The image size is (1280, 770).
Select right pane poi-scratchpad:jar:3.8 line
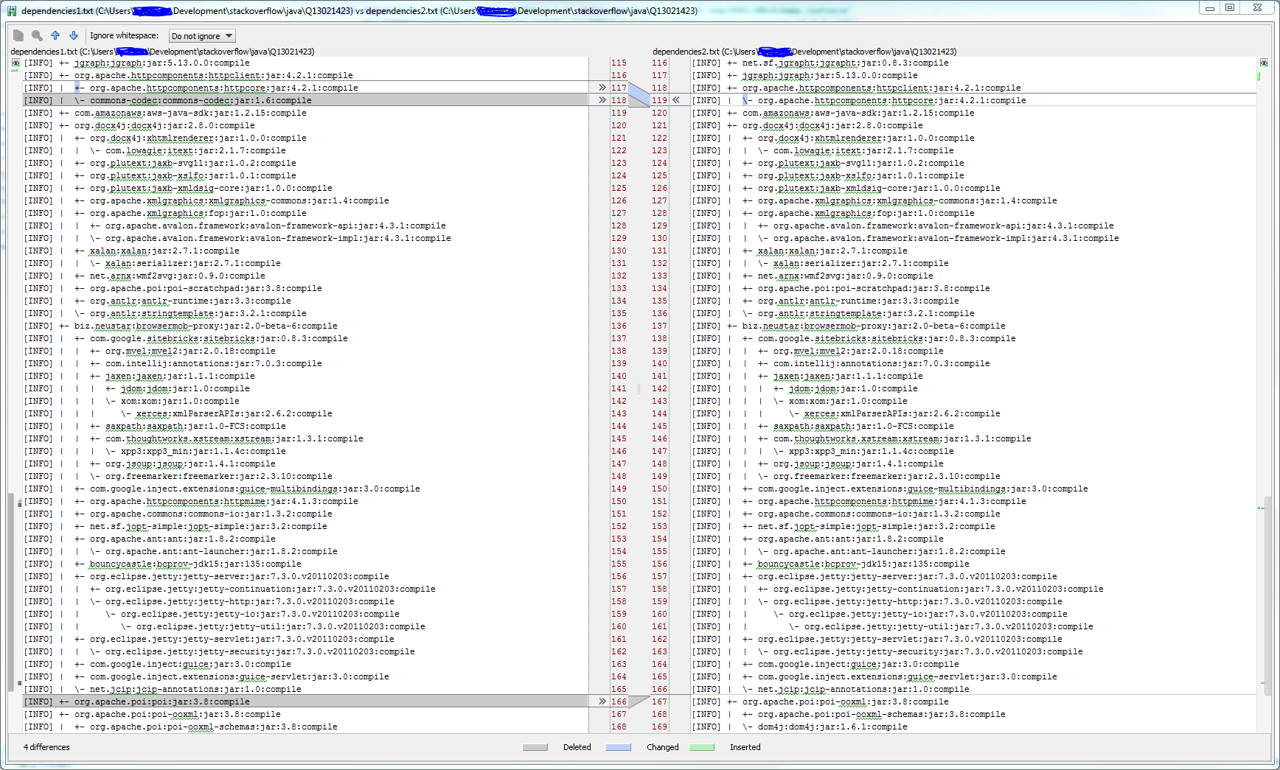973,288
